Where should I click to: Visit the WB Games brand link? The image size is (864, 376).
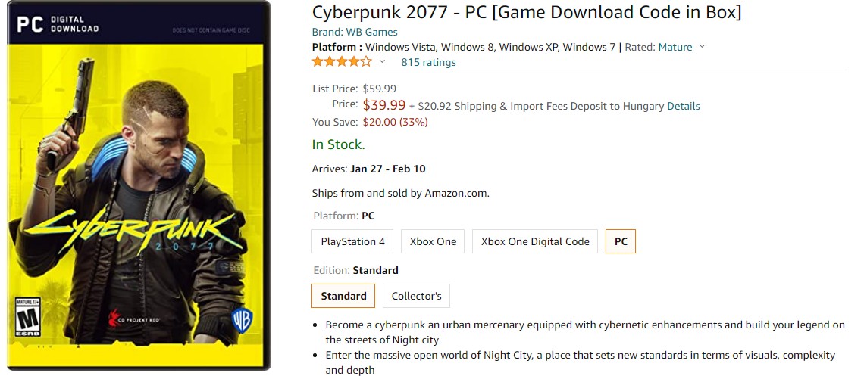(355, 32)
